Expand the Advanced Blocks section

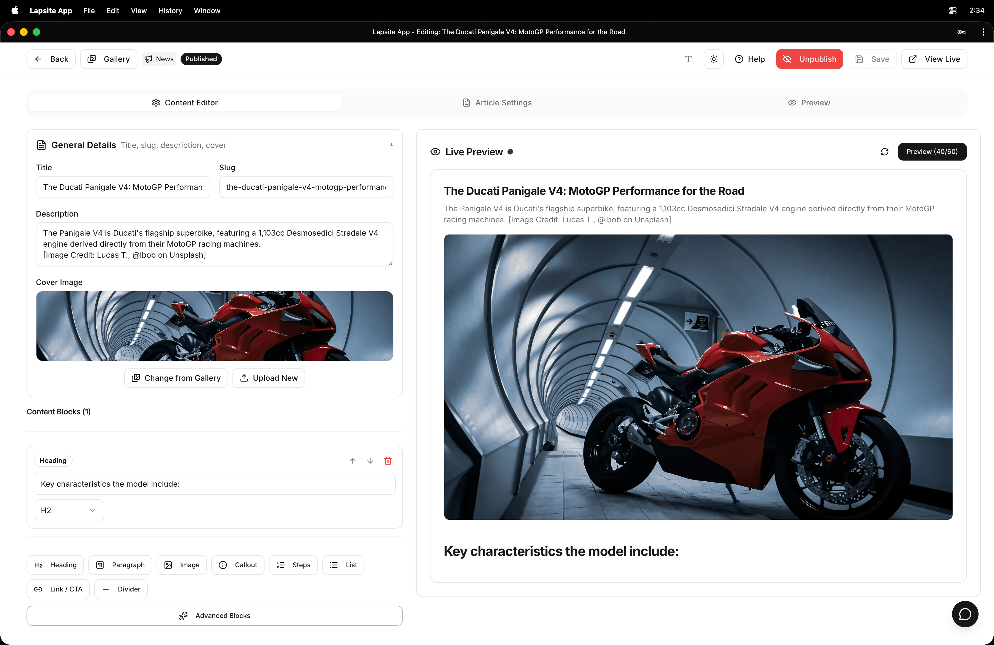point(215,615)
